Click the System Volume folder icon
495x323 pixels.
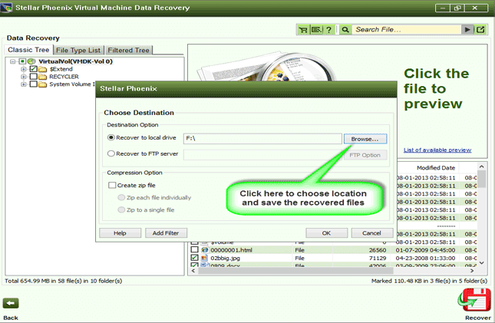pyautogui.click(x=43, y=84)
